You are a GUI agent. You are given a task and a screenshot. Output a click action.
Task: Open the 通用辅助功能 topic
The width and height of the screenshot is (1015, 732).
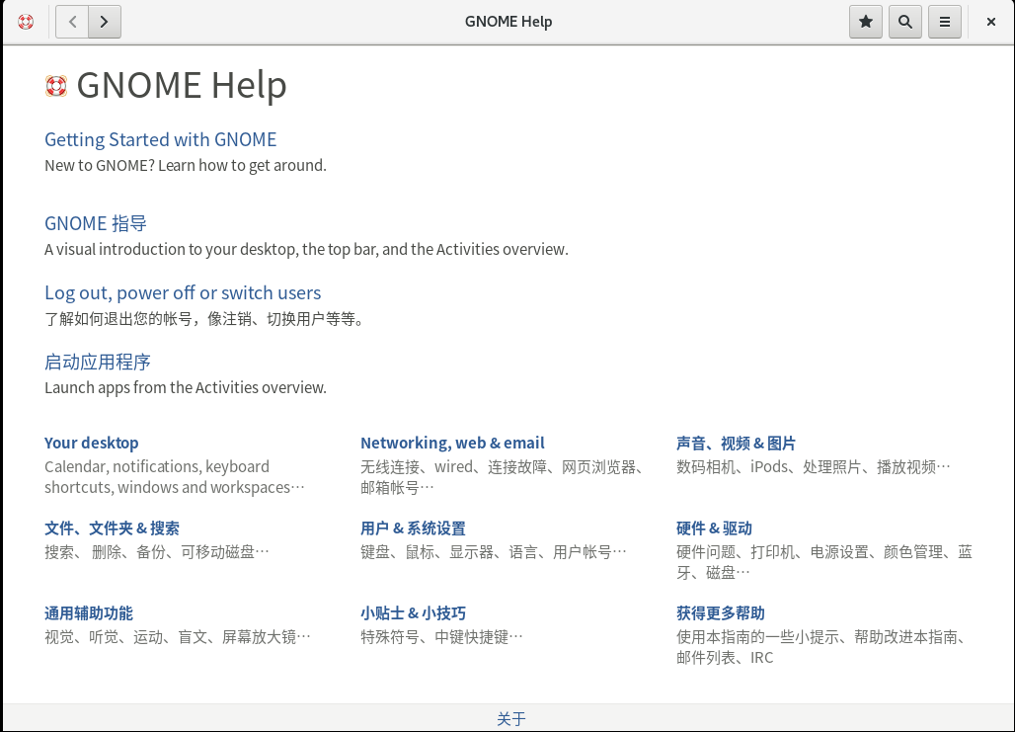tap(89, 612)
